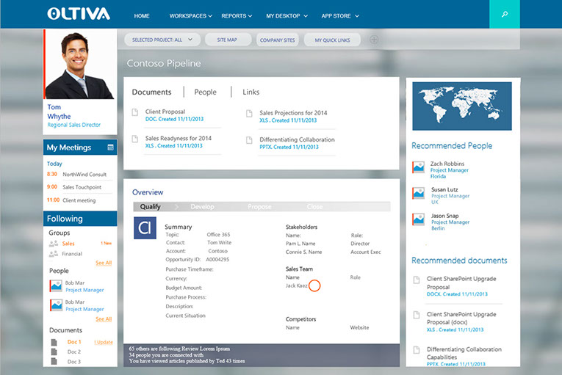
Task: Click the Client Proposal document icon
Action: 135,112
